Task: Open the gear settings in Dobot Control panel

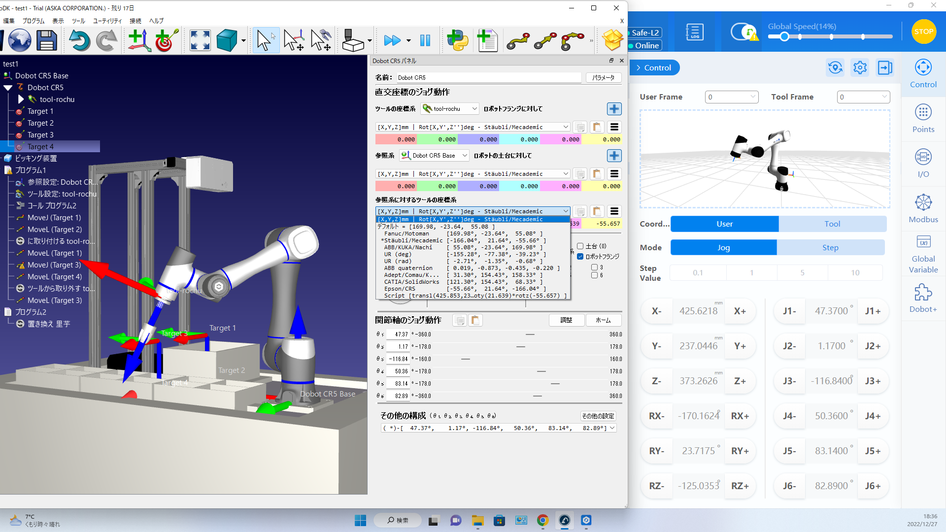Action: 860,67
